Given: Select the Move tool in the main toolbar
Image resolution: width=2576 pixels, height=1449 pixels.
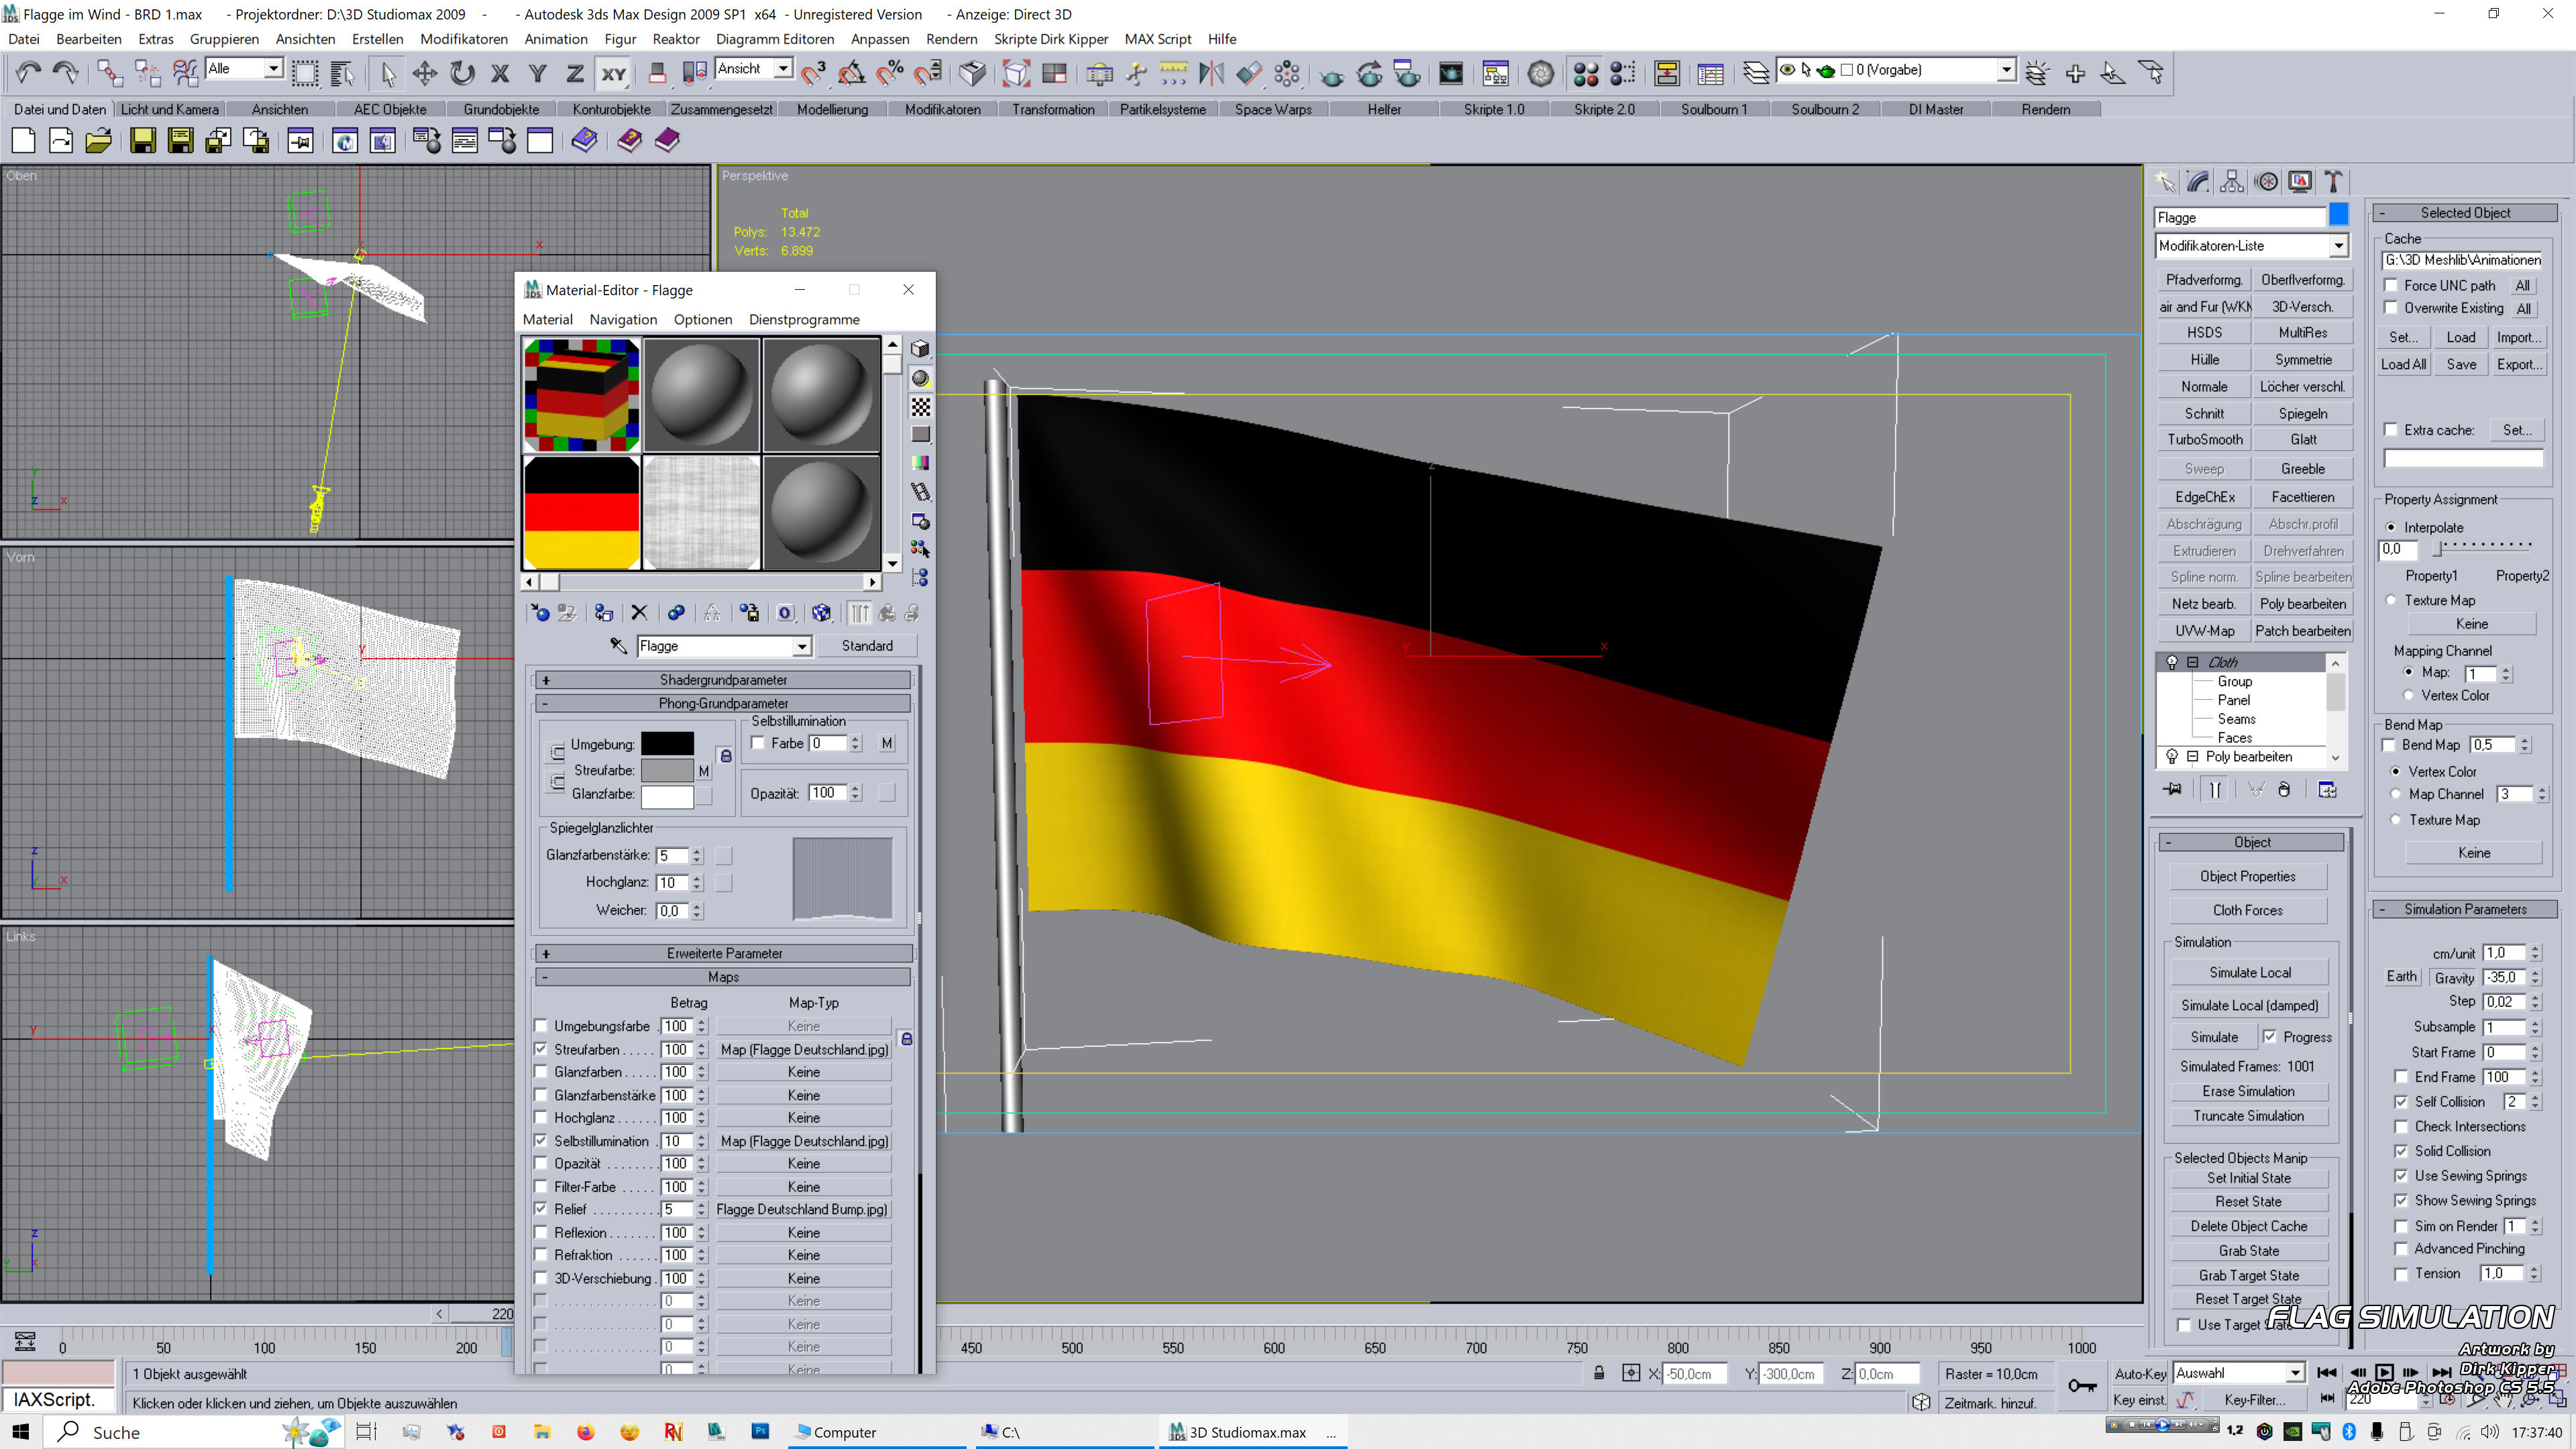Looking at the screenshot, I should pos(425,73).
